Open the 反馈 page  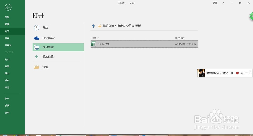pyautogui.click(x=7, y=105)
